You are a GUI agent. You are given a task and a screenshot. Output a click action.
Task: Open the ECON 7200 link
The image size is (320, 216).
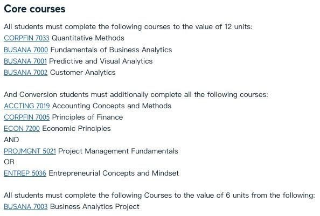(22, 129)
